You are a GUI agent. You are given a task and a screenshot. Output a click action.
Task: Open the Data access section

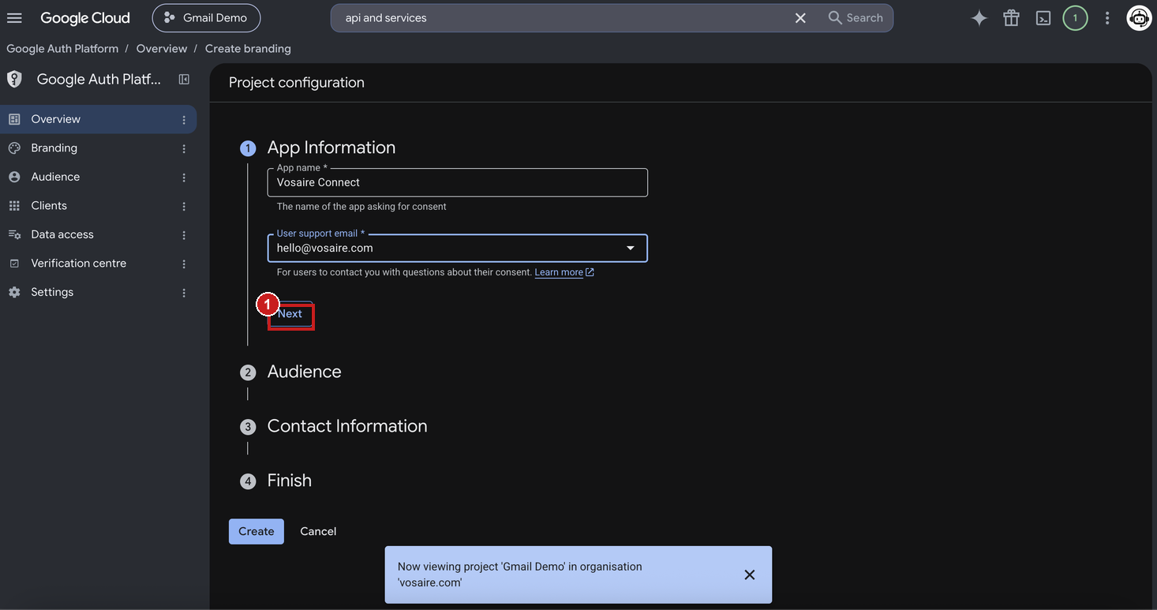(x=98, y=234)
